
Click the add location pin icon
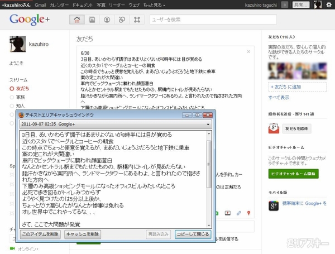coord(248,213)
